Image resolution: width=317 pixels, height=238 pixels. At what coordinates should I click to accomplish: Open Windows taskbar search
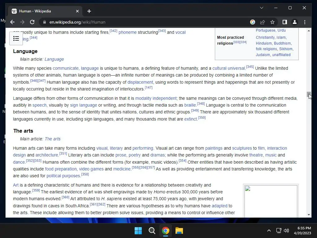(x=152, y=231)
